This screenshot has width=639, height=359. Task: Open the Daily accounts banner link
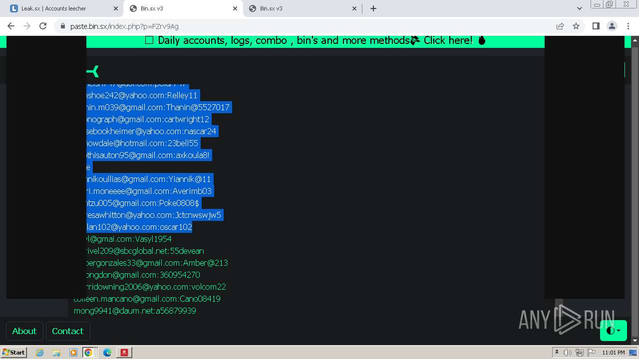click(315, 40)
